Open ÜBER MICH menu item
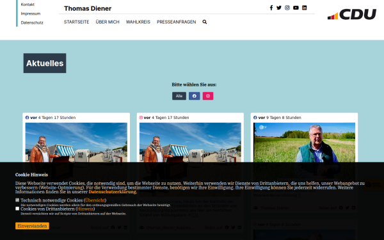 point(108,22)
